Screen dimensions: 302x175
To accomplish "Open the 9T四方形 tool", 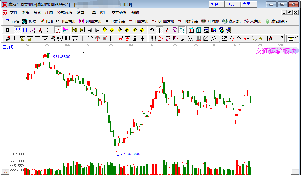I will 163,22.
